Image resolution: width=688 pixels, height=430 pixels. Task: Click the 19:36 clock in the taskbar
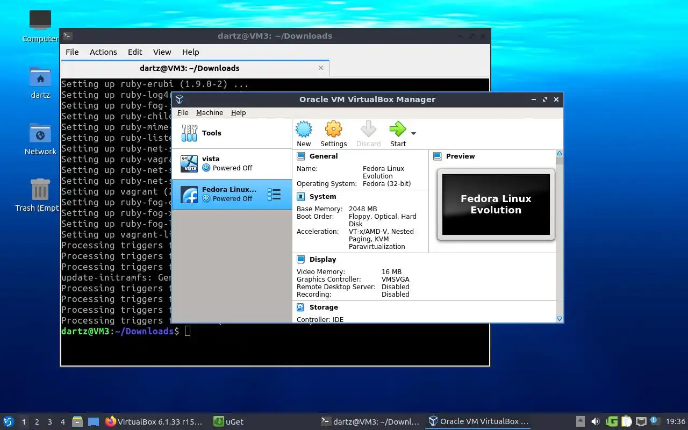tap(676, 421)
